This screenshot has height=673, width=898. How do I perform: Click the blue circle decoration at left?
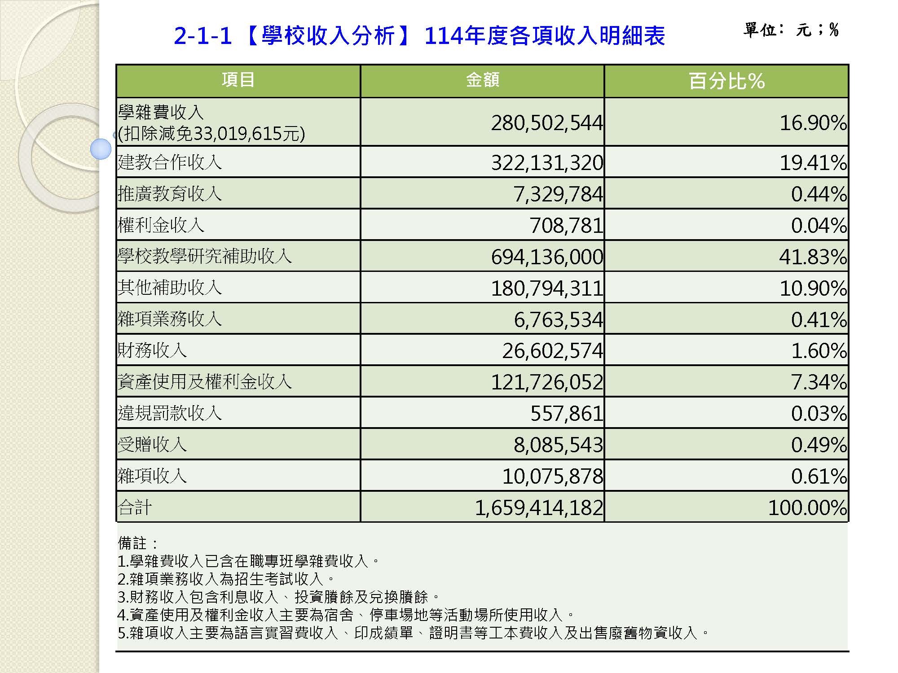pyautogui.click(x=101, y=149)
